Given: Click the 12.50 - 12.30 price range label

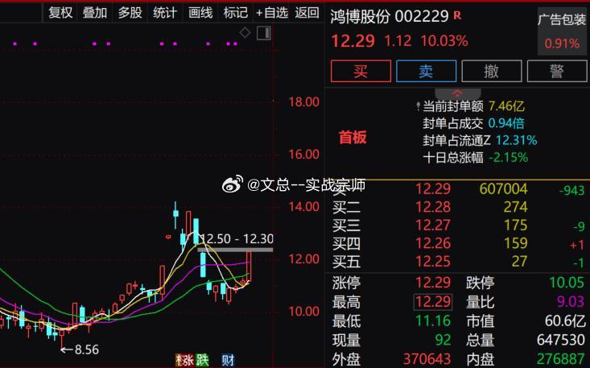Looking at the screenshot, I should coord(236,239).
